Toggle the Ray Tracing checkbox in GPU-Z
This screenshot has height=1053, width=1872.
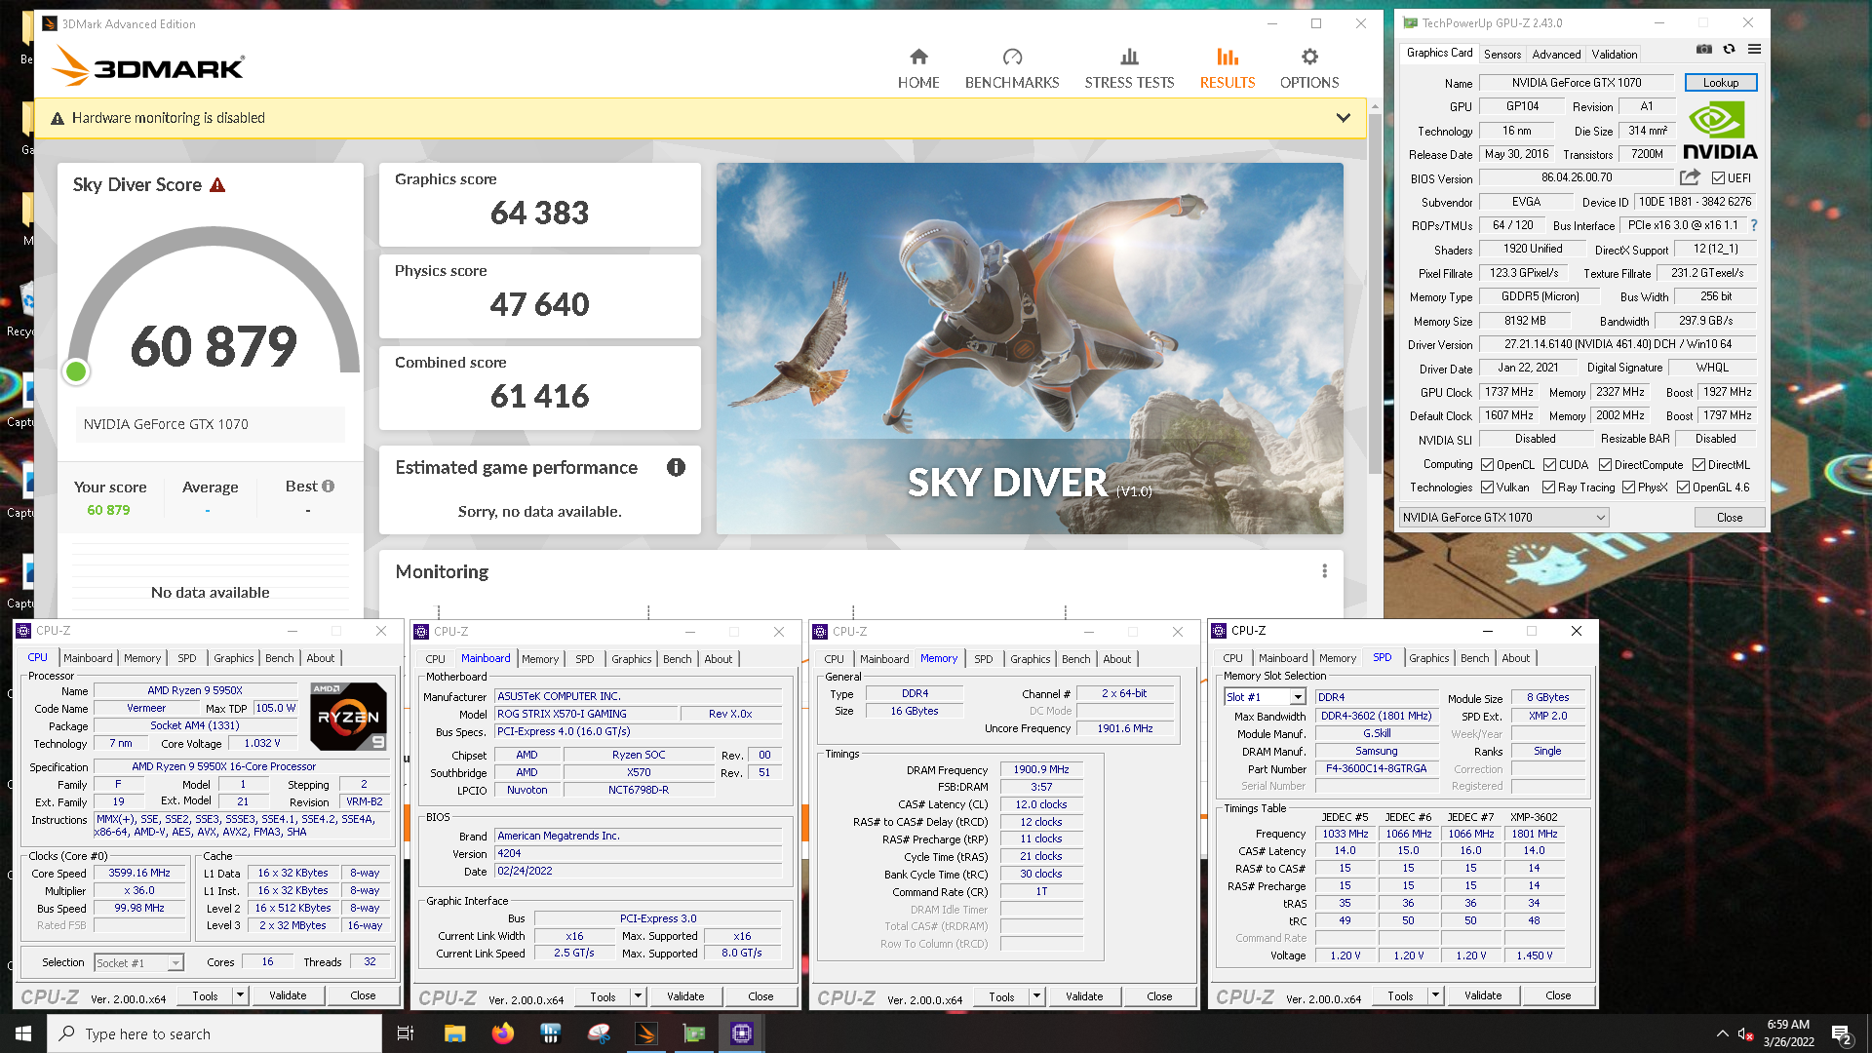(x=1548, y=487)
